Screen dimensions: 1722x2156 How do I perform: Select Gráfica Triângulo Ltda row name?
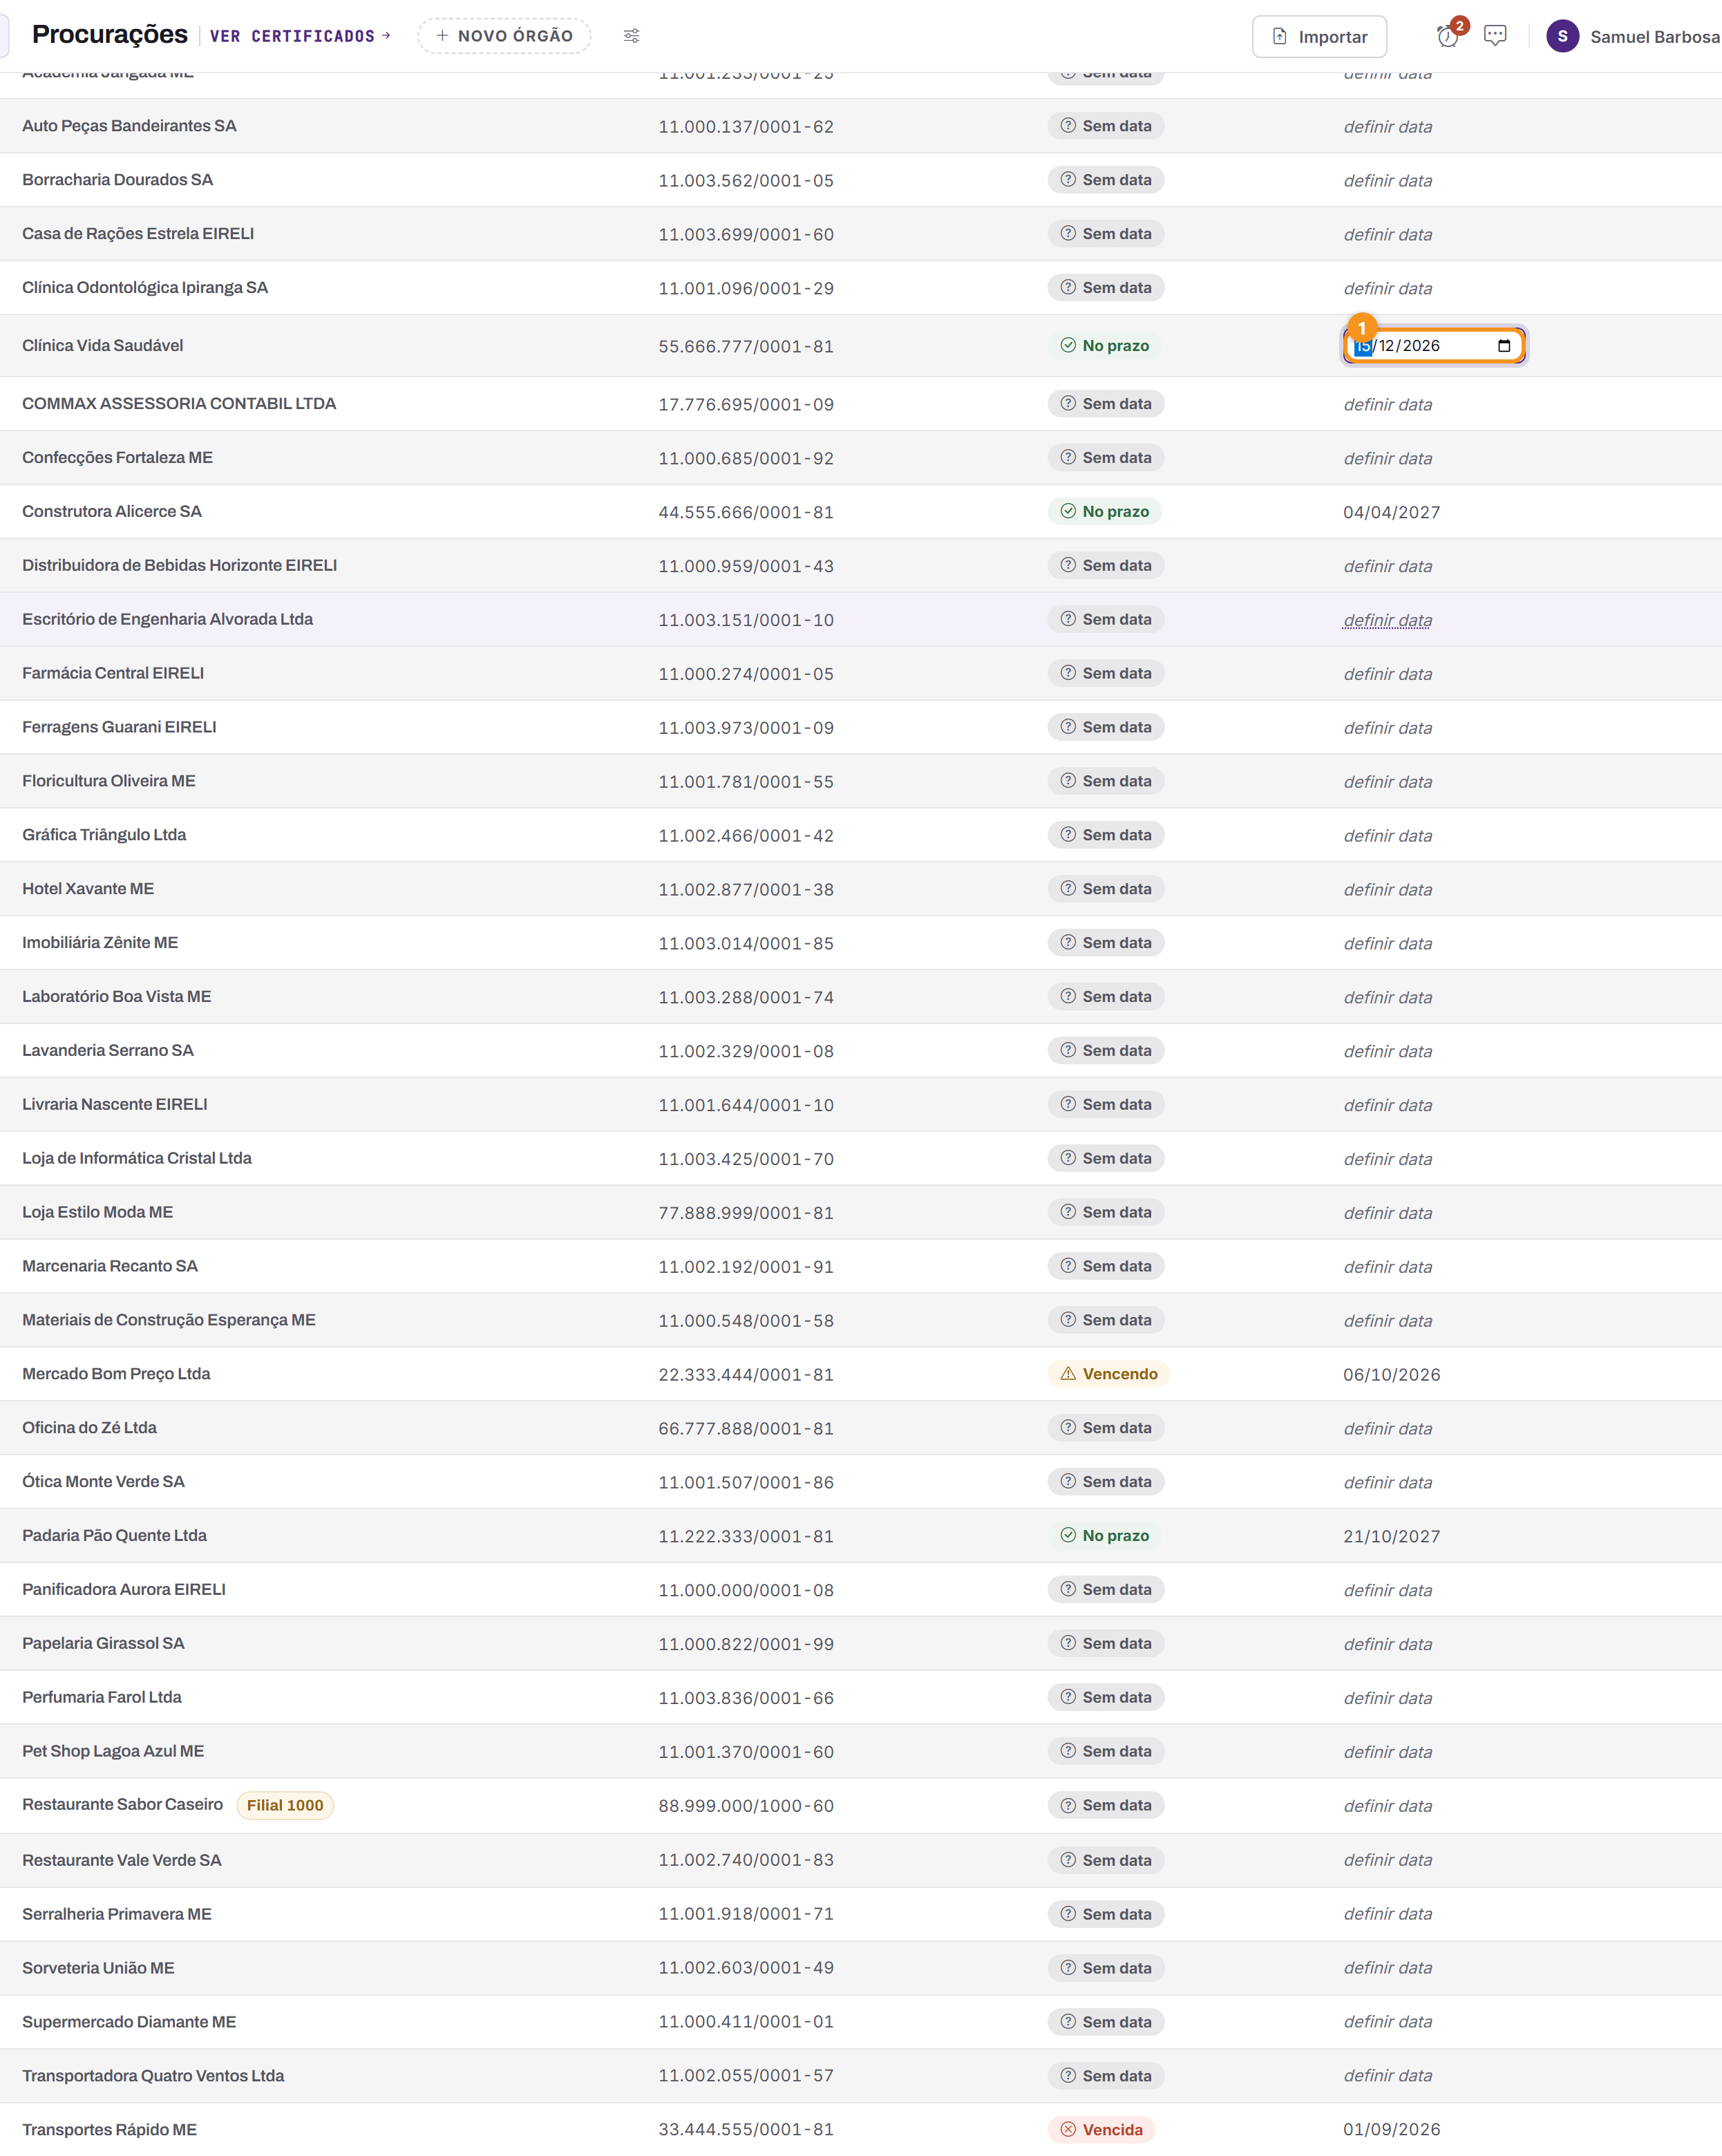click(104, 835)
